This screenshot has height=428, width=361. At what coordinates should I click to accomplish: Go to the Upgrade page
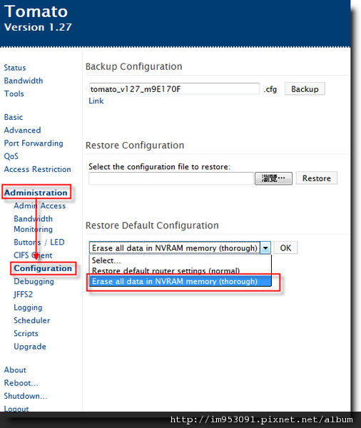click(x=30, y=347)
